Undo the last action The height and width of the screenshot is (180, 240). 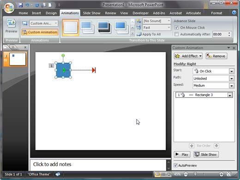click(x=27, y=5)
